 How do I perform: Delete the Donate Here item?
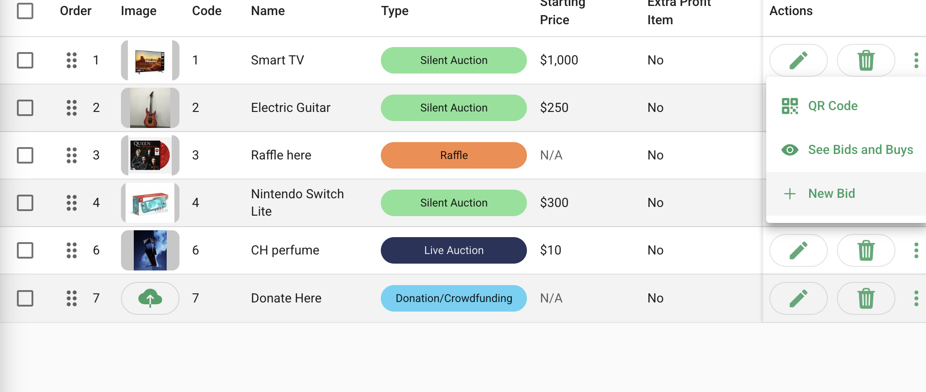point(866,298)
